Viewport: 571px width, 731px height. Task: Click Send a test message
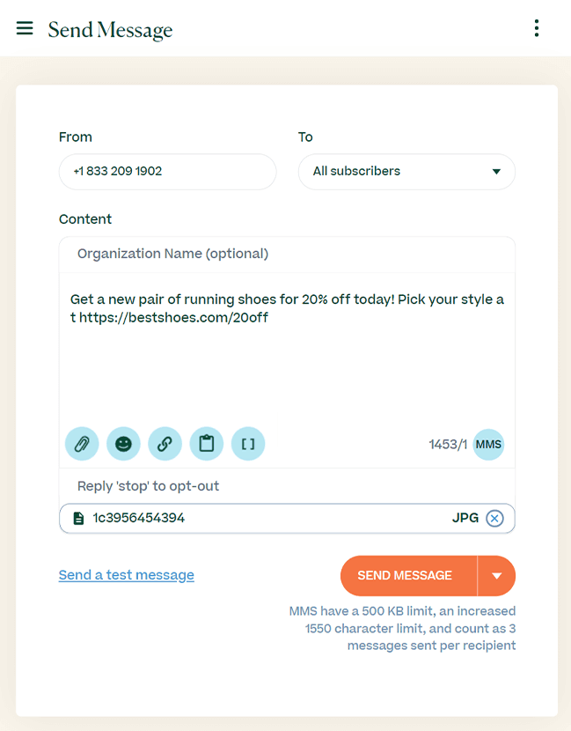[x=126, y=574]
